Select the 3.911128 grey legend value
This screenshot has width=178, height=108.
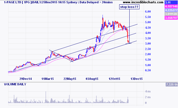click(x=171, y=14)
